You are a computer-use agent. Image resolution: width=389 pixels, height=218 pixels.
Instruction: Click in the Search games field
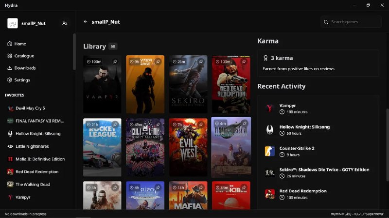coord(351,22)
